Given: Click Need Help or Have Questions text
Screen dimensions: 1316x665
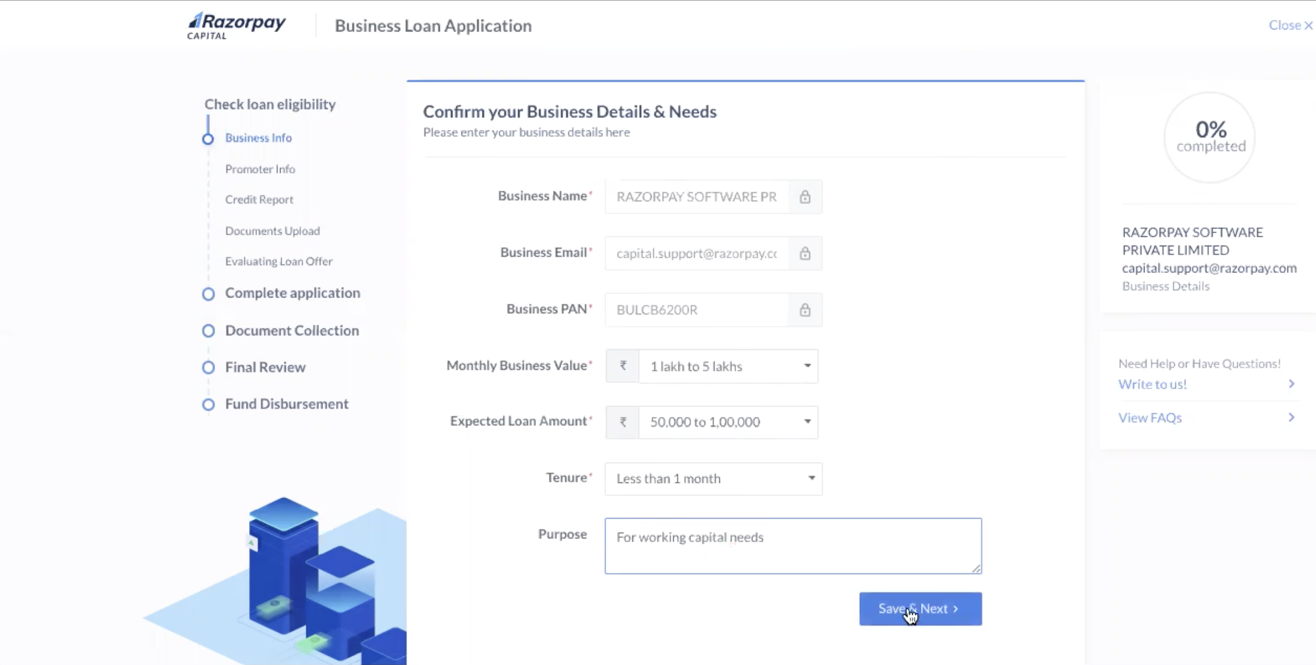Looking at the screenshot, I should point(1199,364).
